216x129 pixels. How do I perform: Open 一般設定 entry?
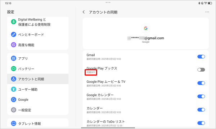[x=38, y=110]
